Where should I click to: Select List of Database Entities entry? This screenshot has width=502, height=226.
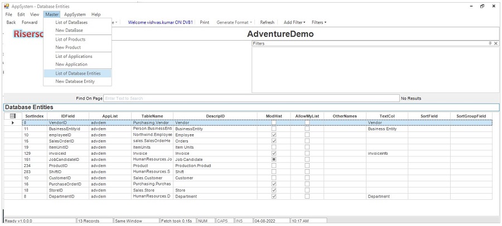(x=78, y=73)
